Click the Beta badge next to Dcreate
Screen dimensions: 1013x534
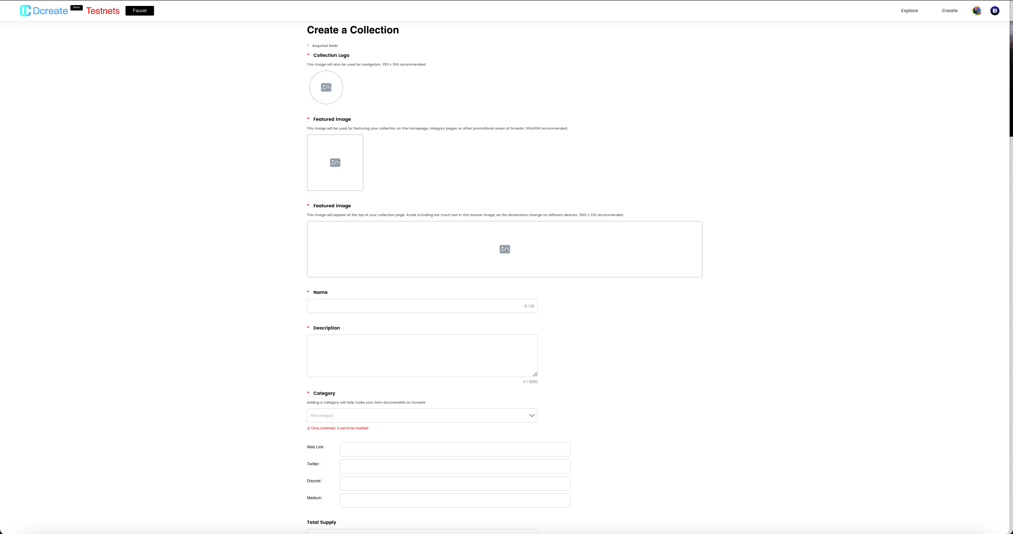click(x=76, y=7)
